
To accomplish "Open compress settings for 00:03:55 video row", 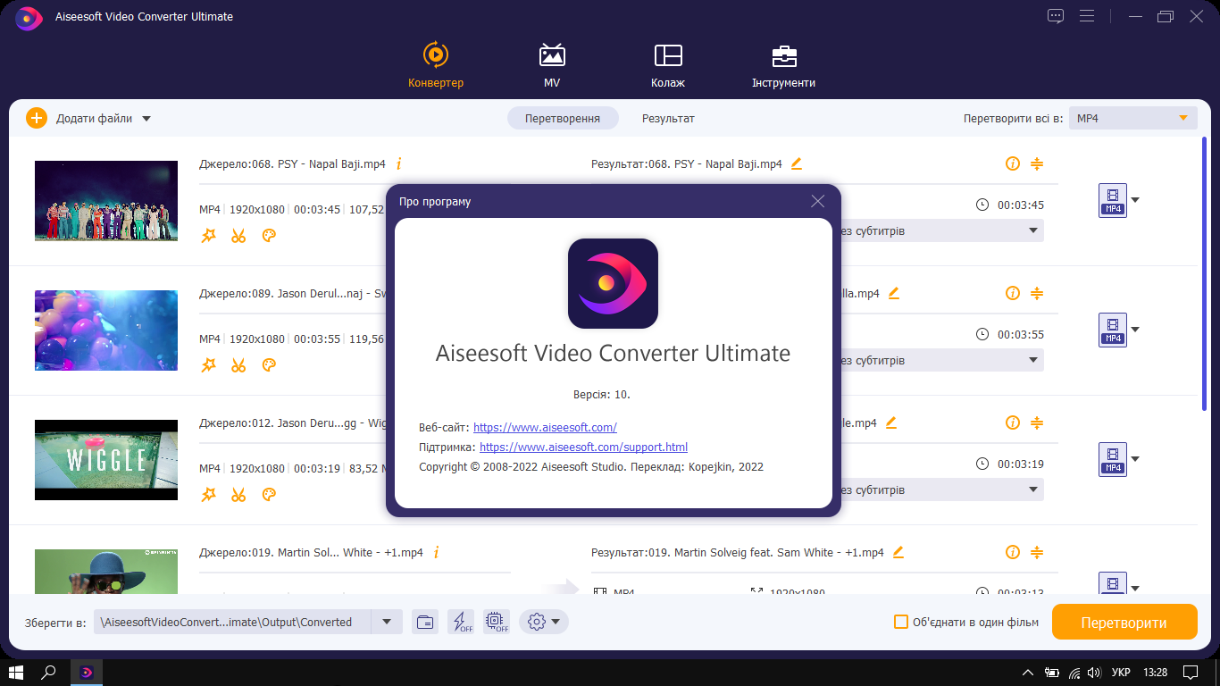I will 1037,293.
